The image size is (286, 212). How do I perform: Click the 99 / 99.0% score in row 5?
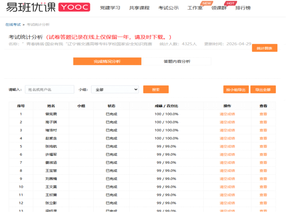pos(166,146)
